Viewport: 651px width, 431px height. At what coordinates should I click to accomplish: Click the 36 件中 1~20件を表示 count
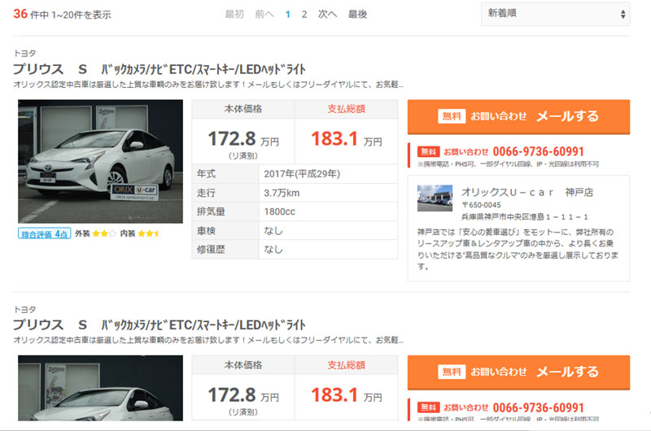click(63, 15)
